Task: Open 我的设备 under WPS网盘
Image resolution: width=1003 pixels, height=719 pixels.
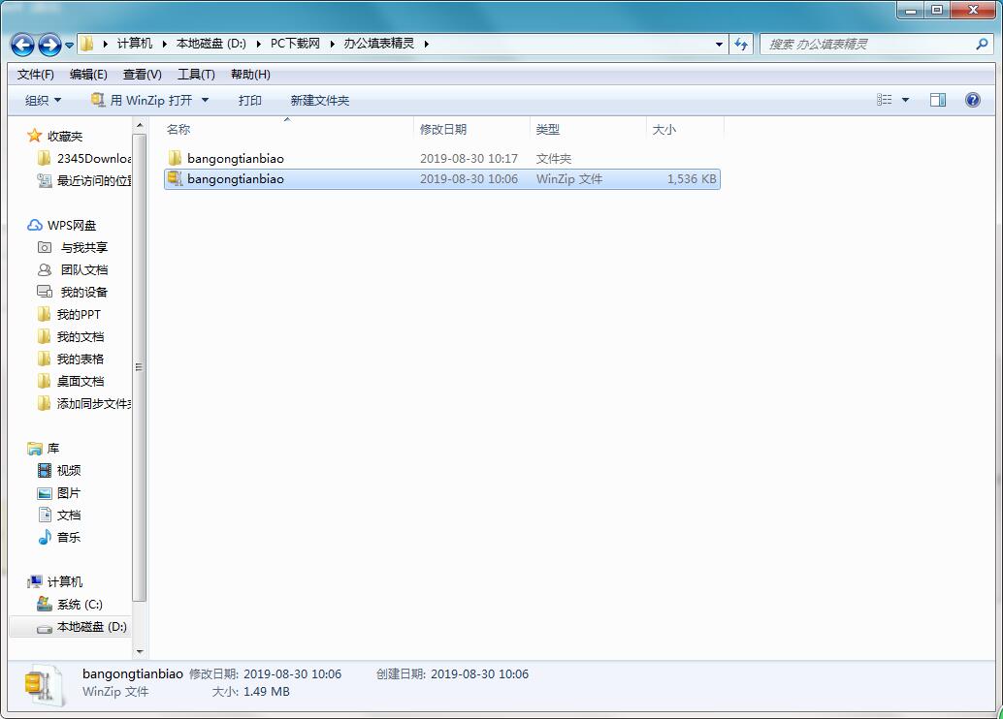Action: (73, 292)
